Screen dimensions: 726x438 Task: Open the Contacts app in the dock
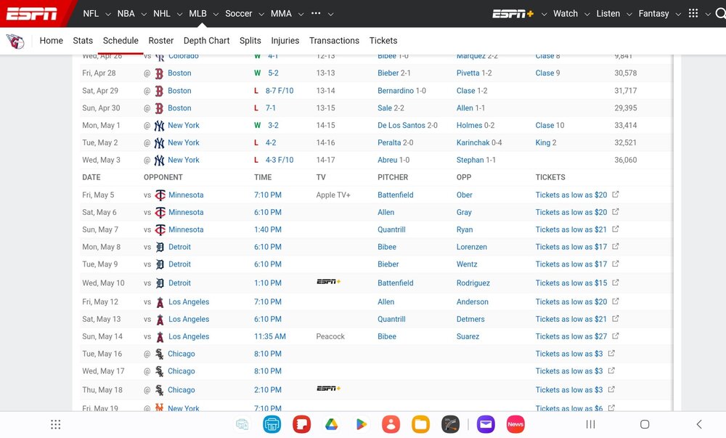point(391,424)
